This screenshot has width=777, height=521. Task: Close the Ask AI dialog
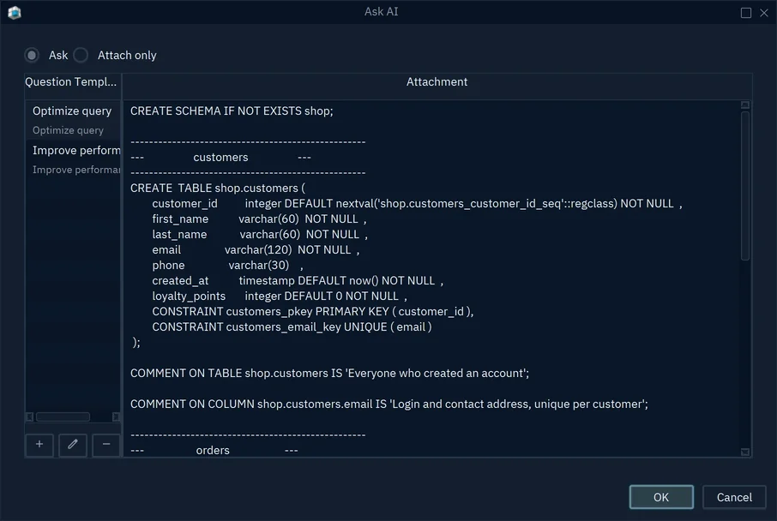[764, 13]
